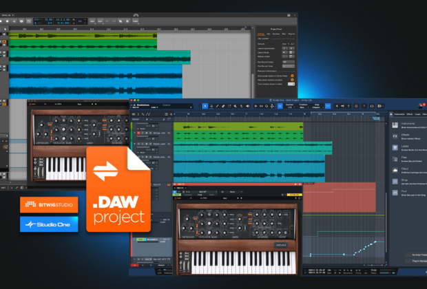The height and width of the screenshot is (289, 427).
Task: Switch to the Files tab in Bitwig Project Panel
Action: pos(284,34)
